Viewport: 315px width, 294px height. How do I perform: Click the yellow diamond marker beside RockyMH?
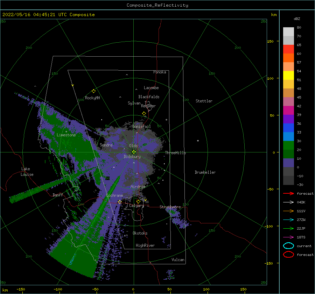pyautogui.click(x=93, y=91)
